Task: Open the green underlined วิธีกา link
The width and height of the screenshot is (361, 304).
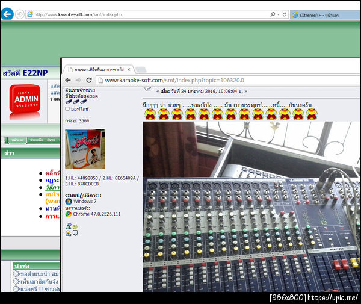Action: click(x=53, y=187)
